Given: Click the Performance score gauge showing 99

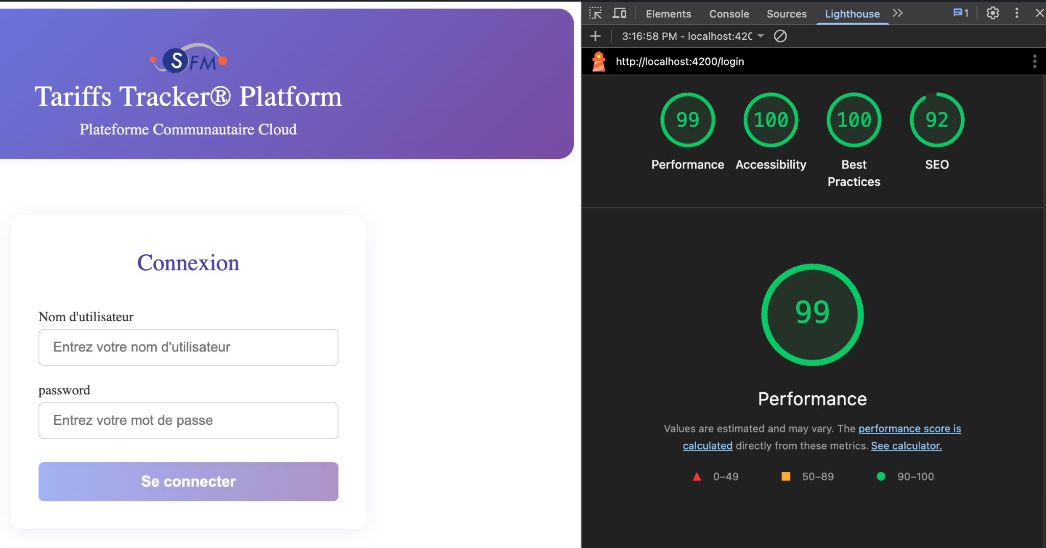Looking at the screenshot, I should [687, 120].
